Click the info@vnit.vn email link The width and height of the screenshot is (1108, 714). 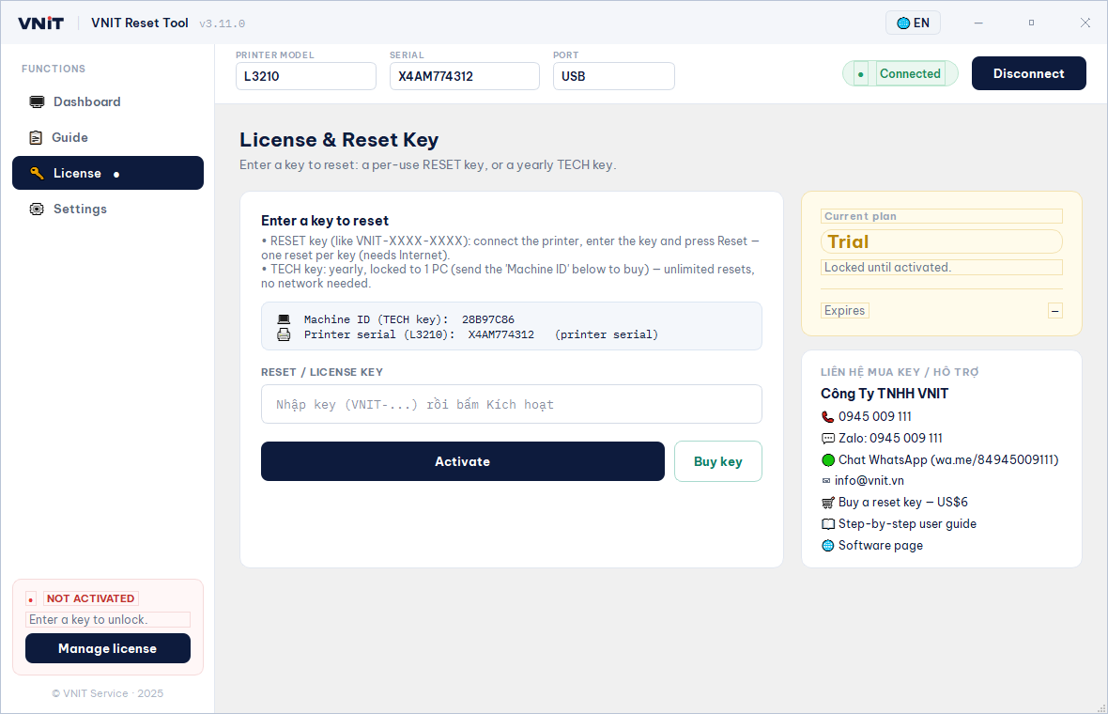click(869, 481)
